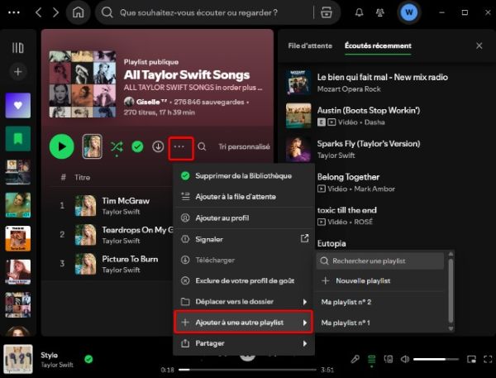The height and width of the screenshot is (378, 496).
Task: Open the green bookmark episodes tile
Action: 18,139
